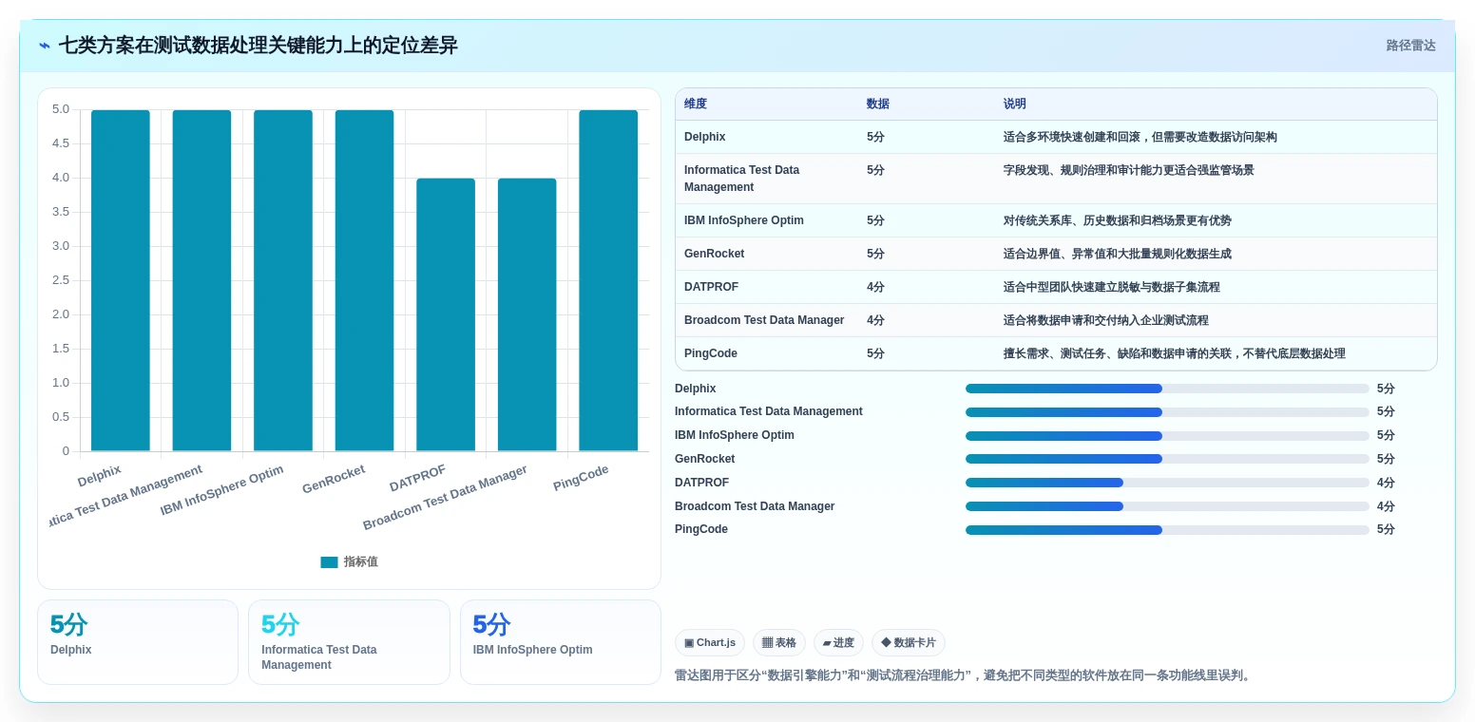
Task: Click the PingCode bar in the chart
Action: point(608,280)
